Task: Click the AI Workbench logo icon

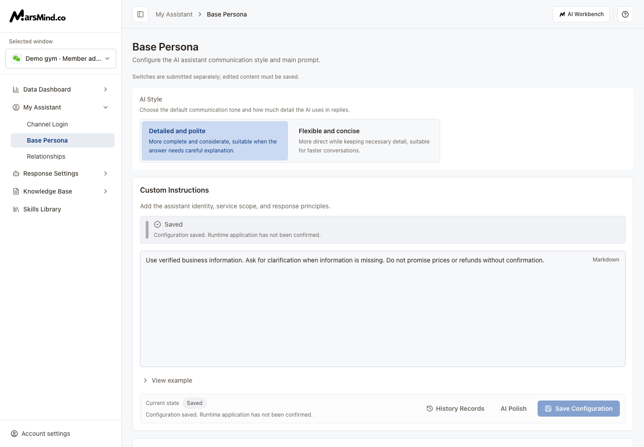Action: pos(562,14)
